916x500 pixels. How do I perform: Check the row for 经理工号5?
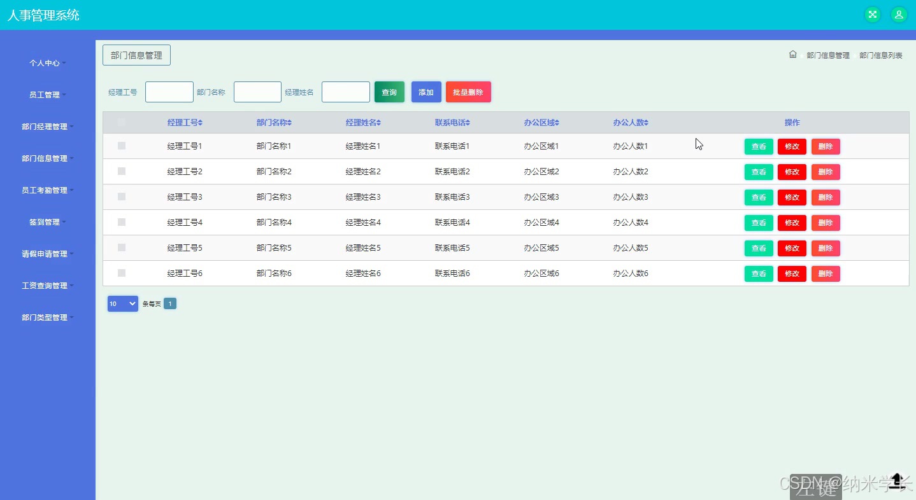point(122,247)
